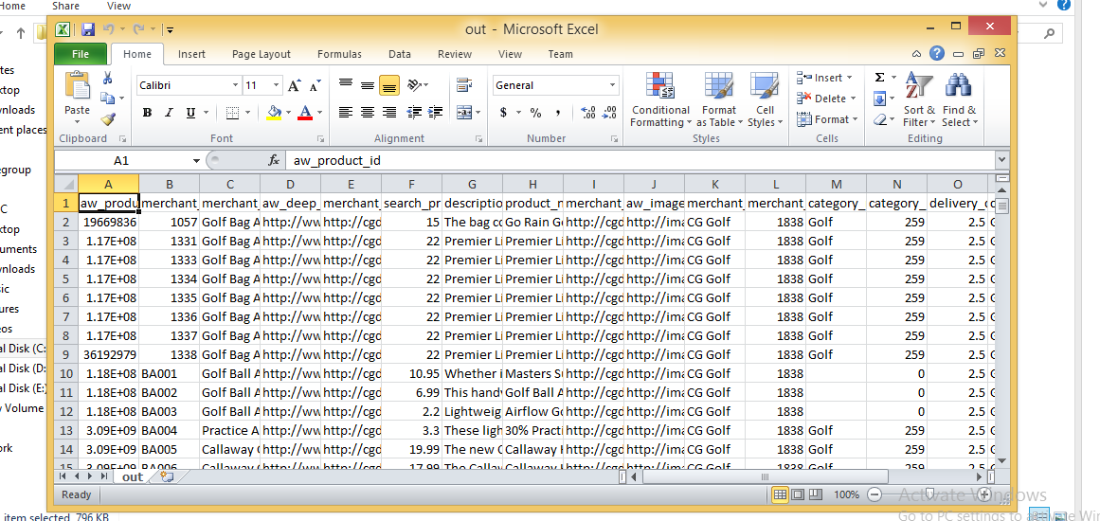Image resolution: width=1100 pixels, height=521 pixels.
Task: Click Insert Worksheet icon beside out tab
Action: 166,476
